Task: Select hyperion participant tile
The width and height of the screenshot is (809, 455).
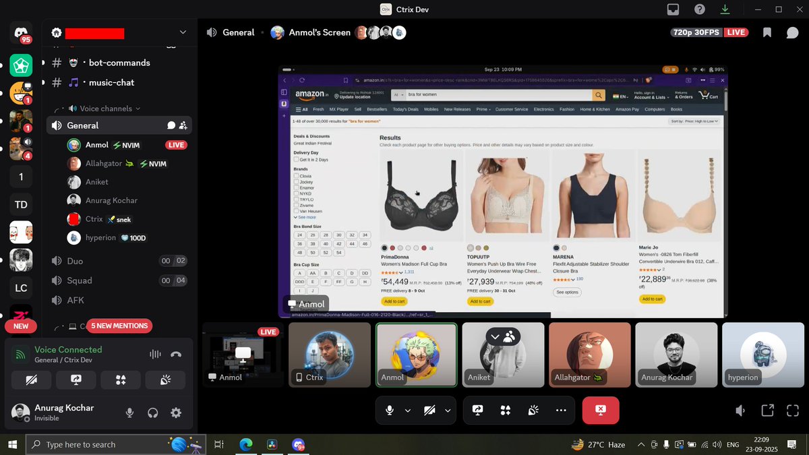Action: coord(763,355)
